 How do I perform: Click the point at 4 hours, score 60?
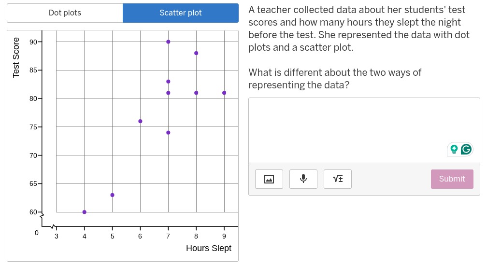point(85,212)
